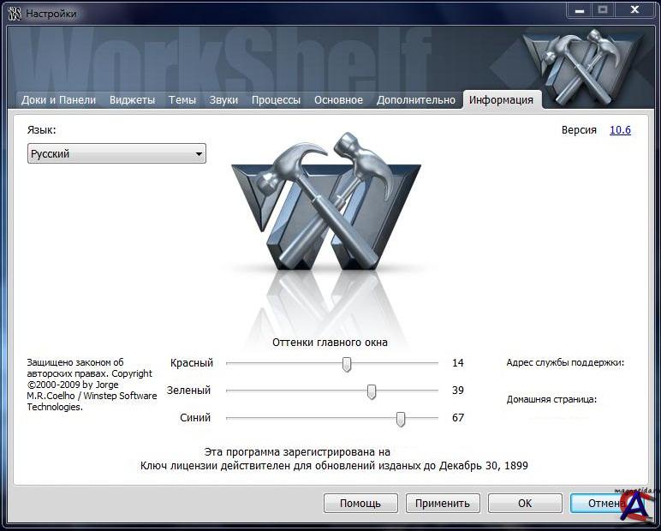Click the Синий blue tint slider handle
The height and width of the screenshot is (531, 661).
click(401, 419)
